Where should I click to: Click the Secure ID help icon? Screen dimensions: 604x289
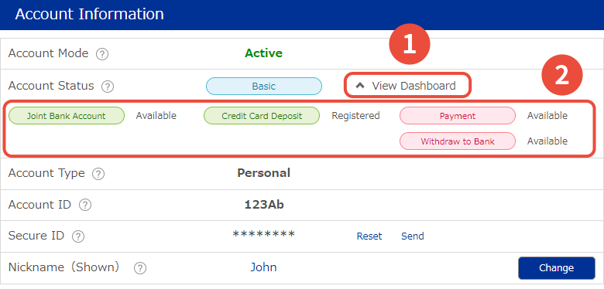click(x=78, y=236)
